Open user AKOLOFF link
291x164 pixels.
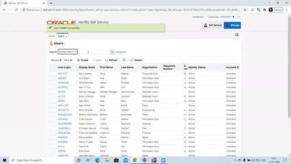click(63, 105)
